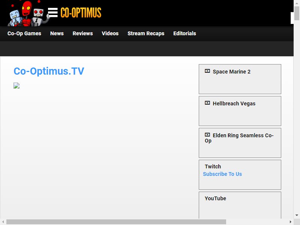300x225 pixels.
Task: Click the vertical scrollbar thumb
Action: tap(297, 13)
